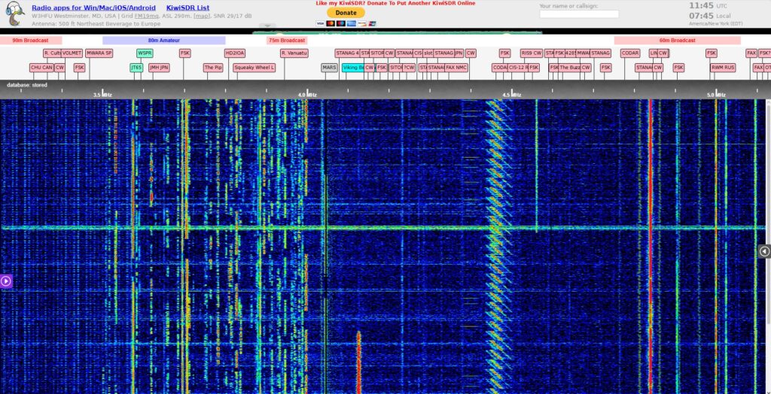Click the waterfall's right vertical scrollbar

[x=769, y=246]
